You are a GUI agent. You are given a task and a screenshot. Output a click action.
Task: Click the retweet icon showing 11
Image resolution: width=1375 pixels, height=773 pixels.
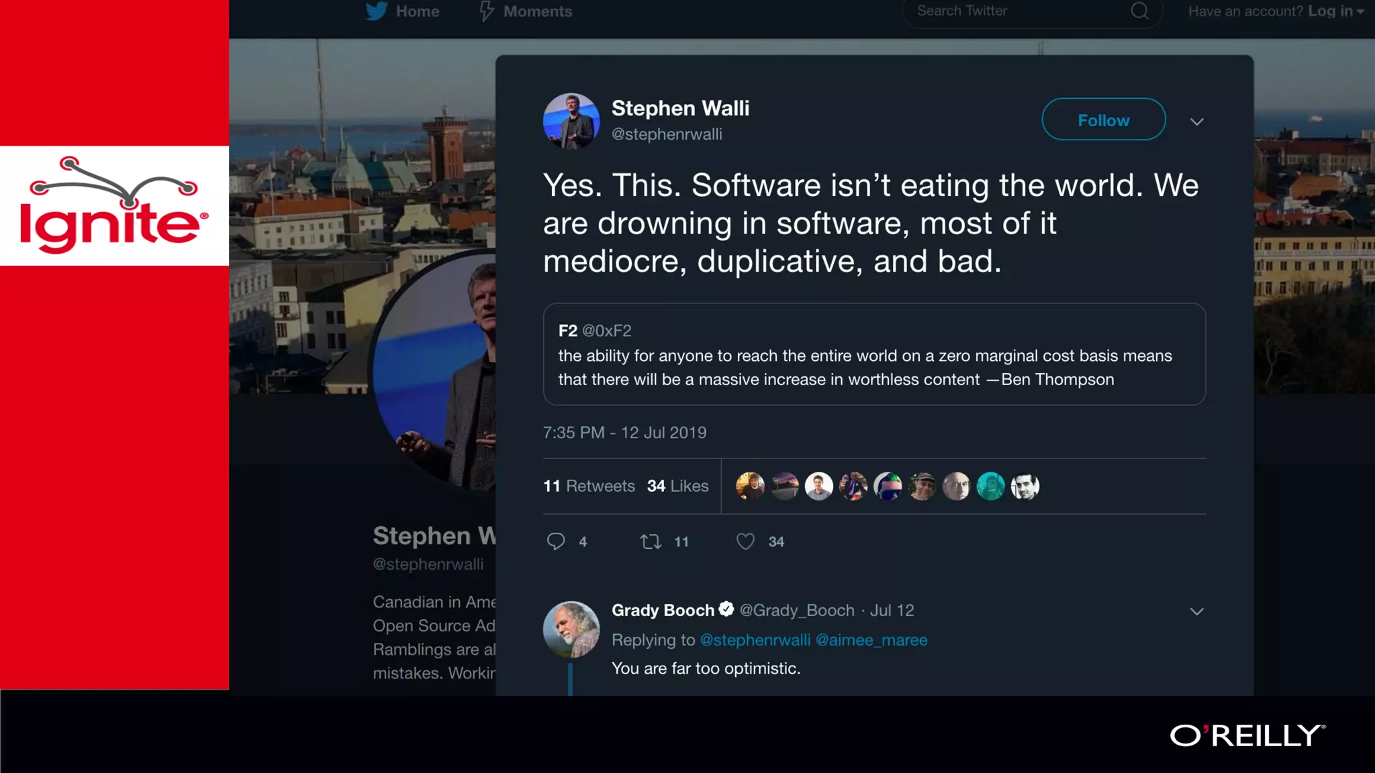(x=650, y=542)
